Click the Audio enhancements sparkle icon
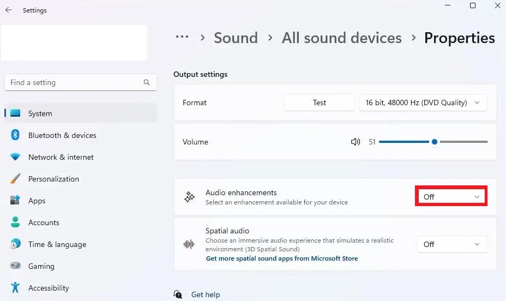 [189, 197]
